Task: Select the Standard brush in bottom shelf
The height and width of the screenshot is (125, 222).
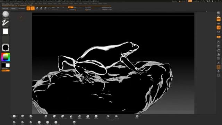Action: click(23, 117)
